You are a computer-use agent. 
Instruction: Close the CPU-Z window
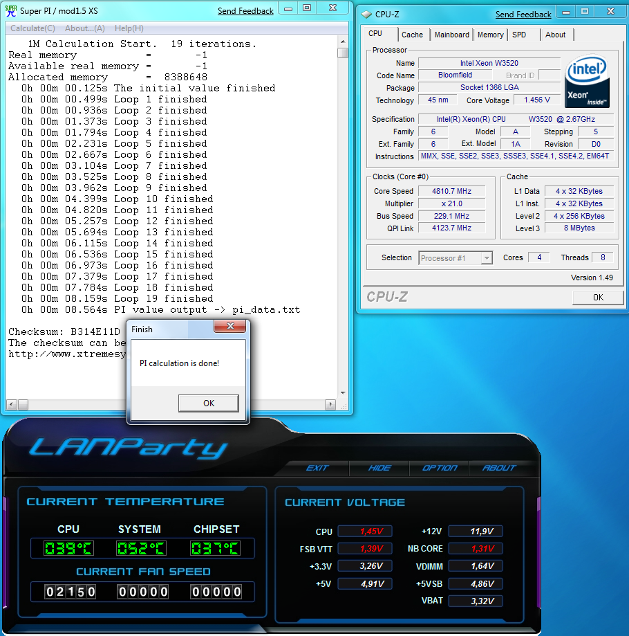(x=610, y=12)
